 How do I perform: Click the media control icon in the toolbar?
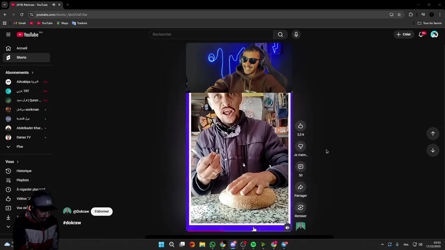pos(423,15)
